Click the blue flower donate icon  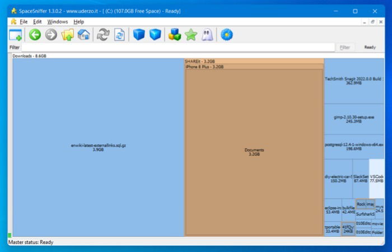227,35
